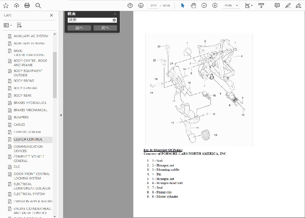Print the document via printer icon

[27, 6]
